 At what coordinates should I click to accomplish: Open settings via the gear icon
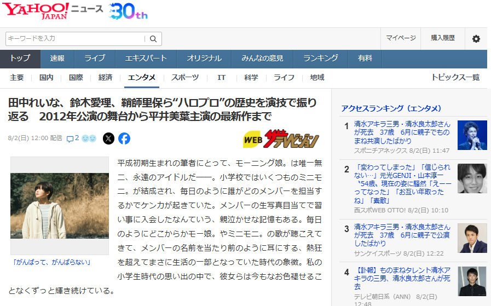(476, 38)
